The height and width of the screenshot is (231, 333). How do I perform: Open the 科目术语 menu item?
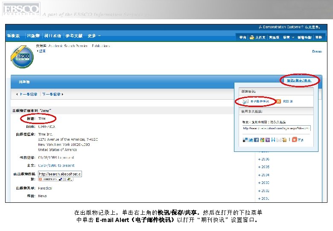[53, 36]
